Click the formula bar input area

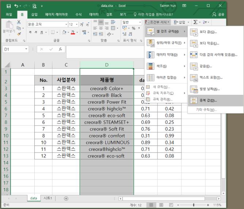(105, 52)
